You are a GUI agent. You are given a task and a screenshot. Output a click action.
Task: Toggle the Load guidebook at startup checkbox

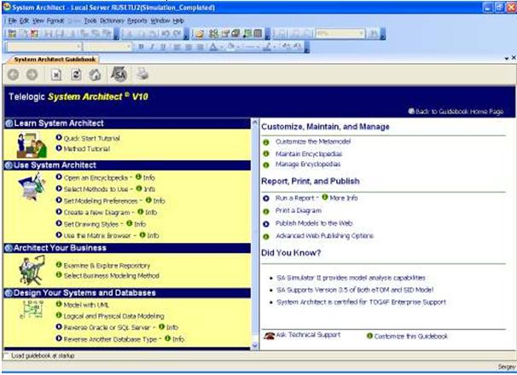tap(6, 355)
